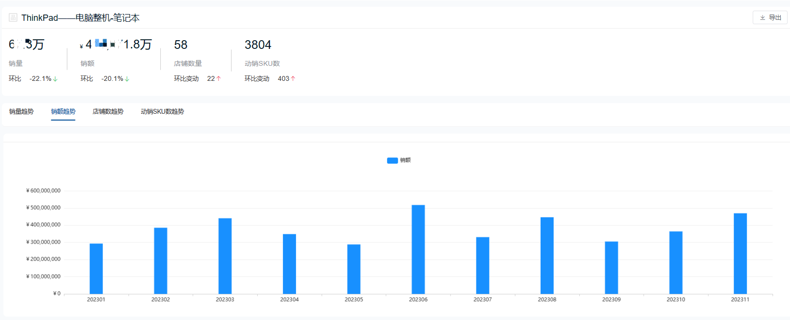Click the -20.1% 销额 change value
This screenshot has width=790, height=320.
coord(112,78)
